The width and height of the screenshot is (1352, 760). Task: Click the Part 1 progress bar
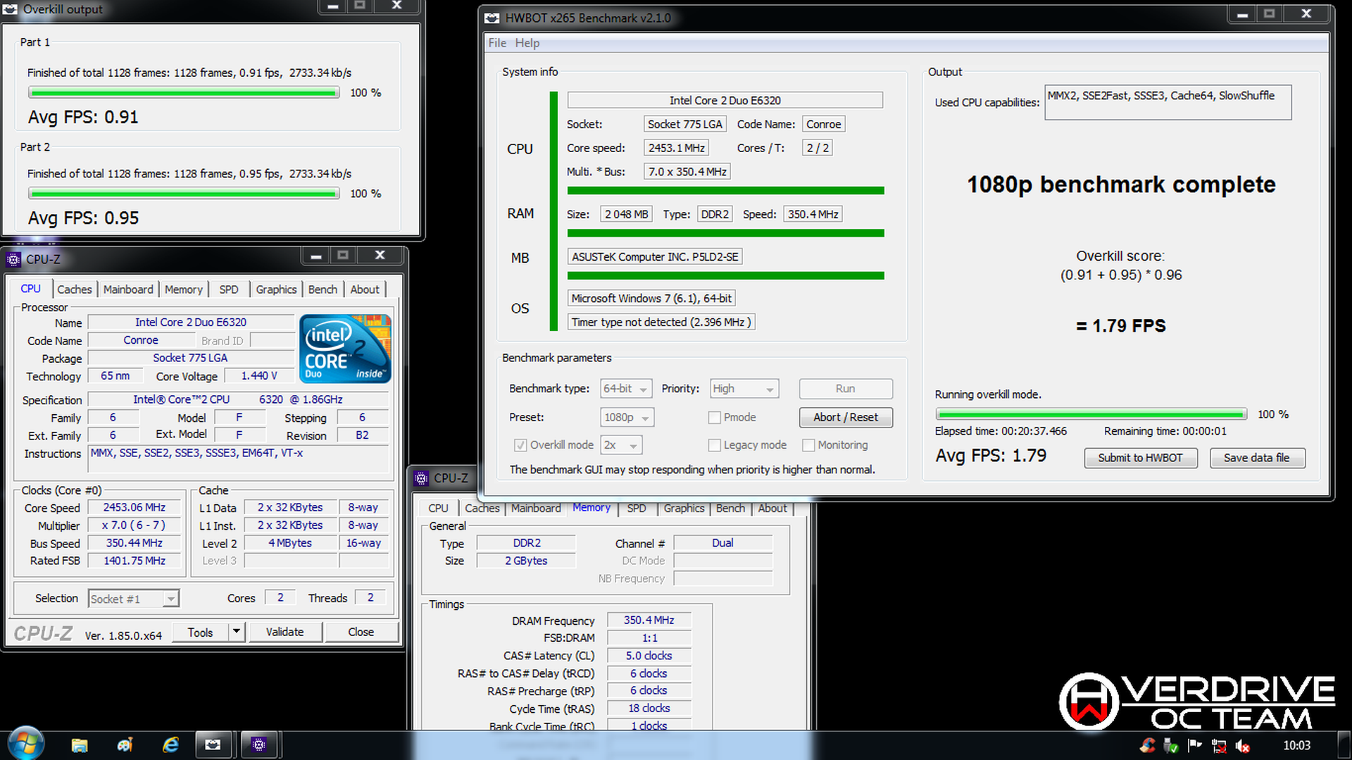tap(184, 92)
